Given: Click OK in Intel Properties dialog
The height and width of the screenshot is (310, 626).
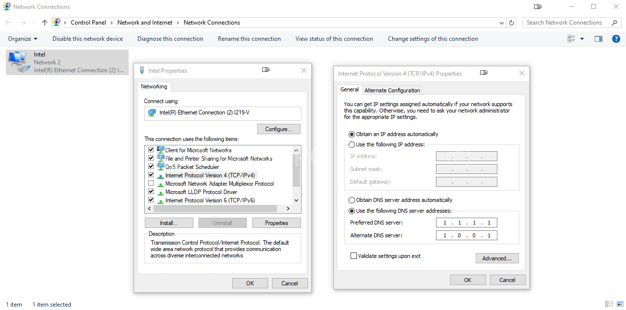Looking at the screenshot, I should coord(250,283).
